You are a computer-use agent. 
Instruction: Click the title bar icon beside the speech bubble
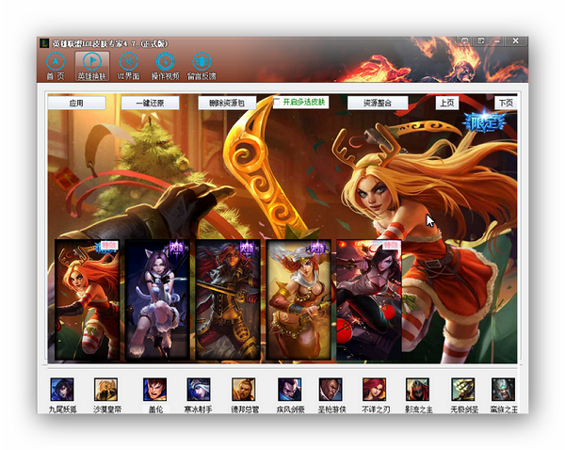coord(481,41)
